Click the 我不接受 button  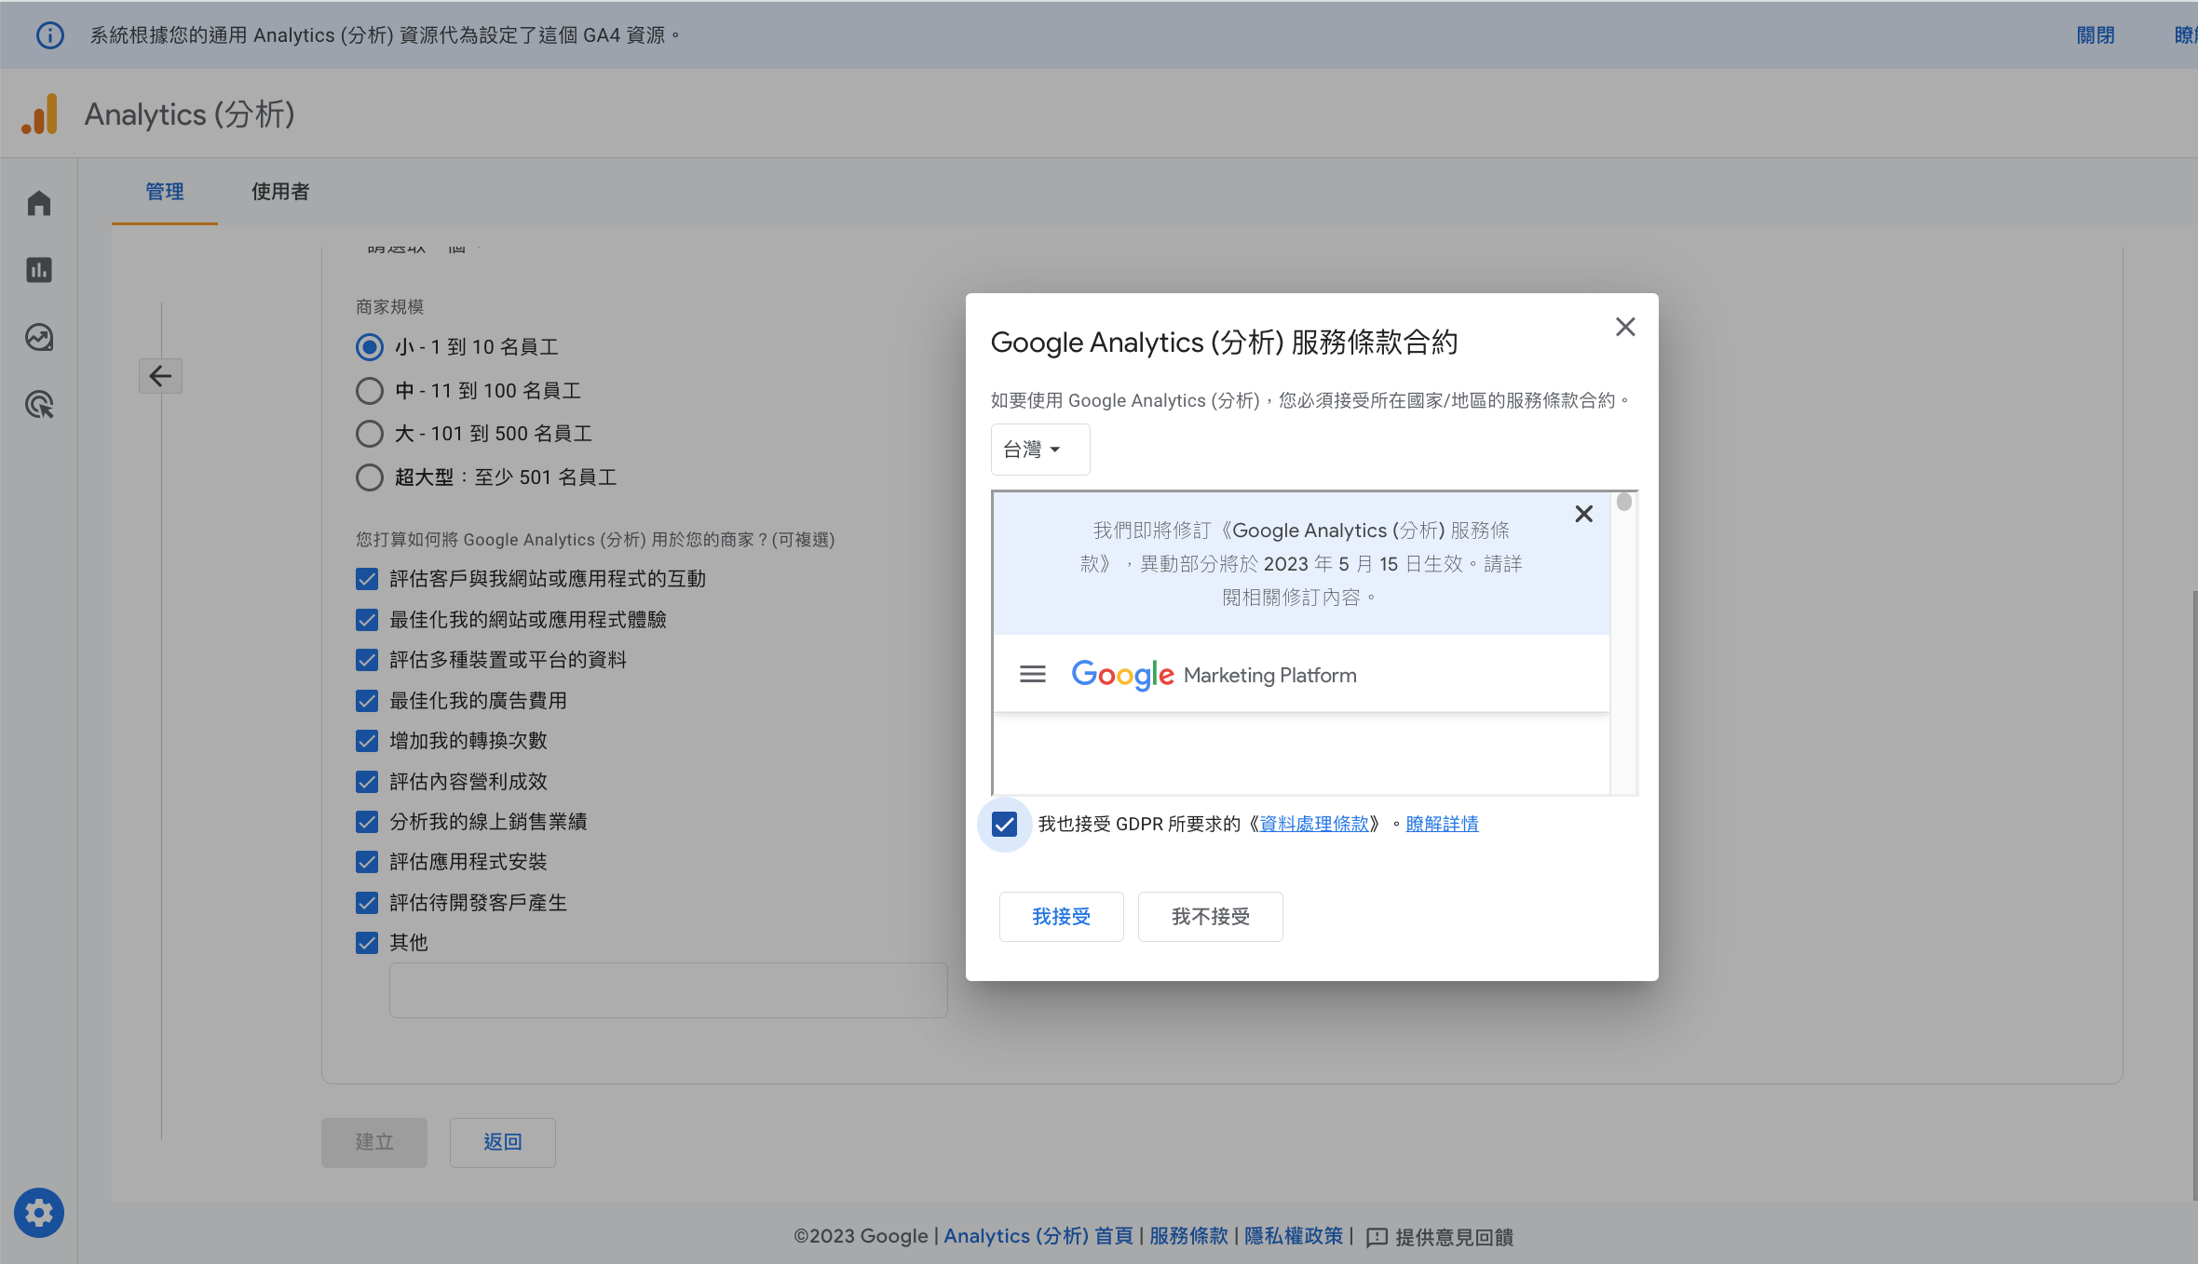pos(1210,917)
